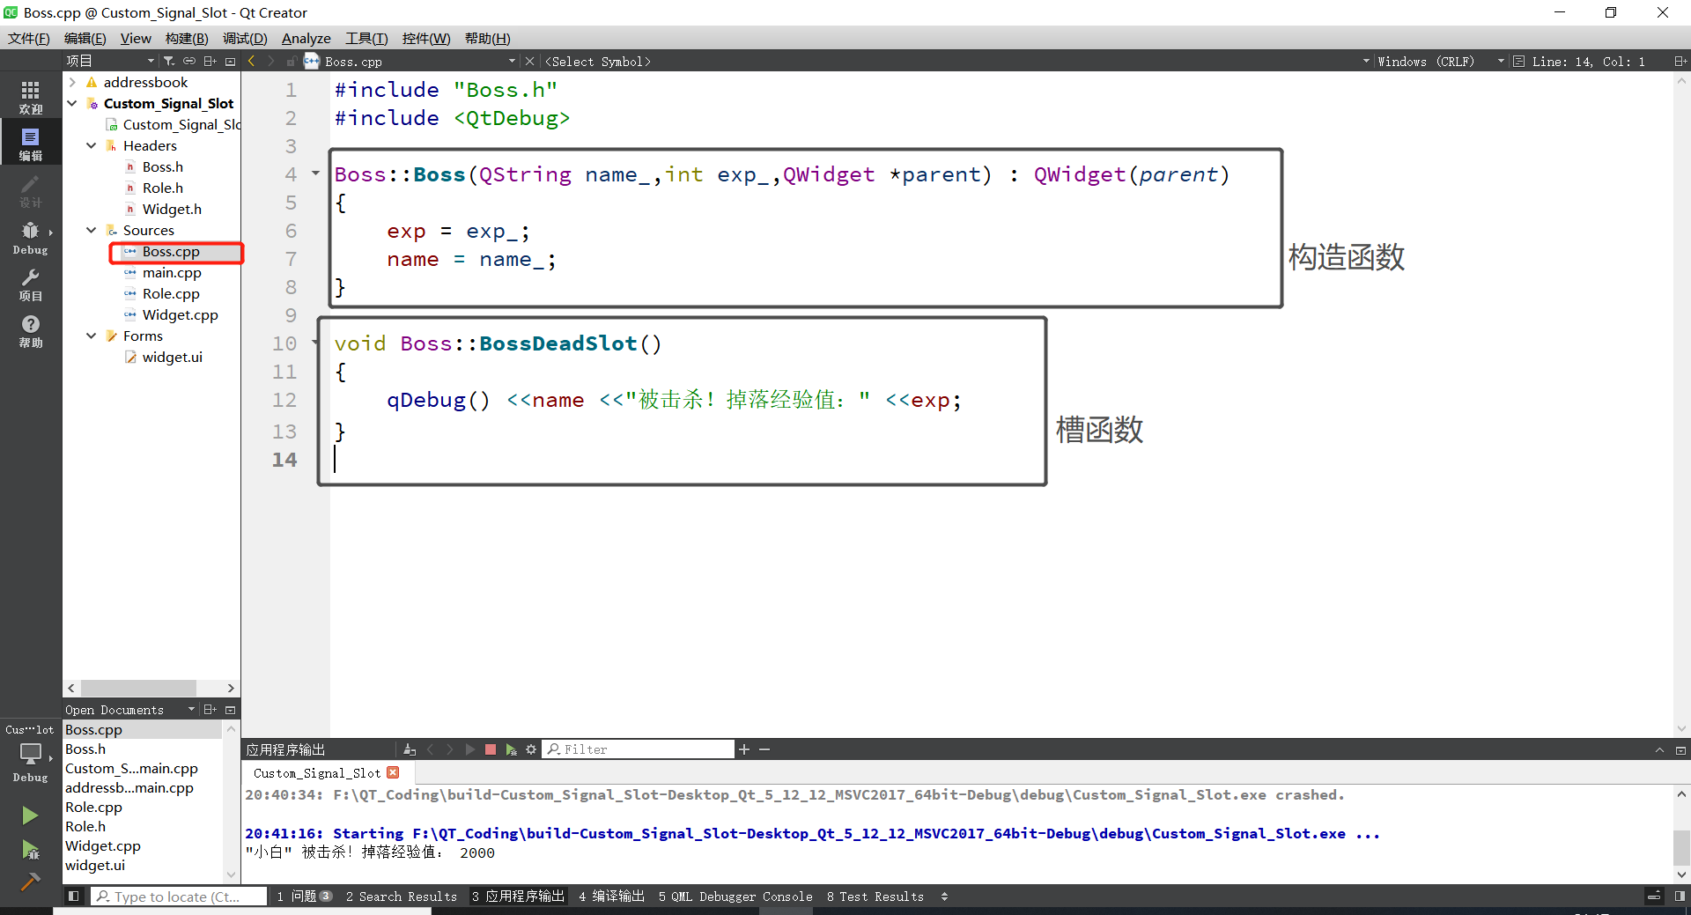
Task: Collapse the Sources folder
Action: point(92,230)
